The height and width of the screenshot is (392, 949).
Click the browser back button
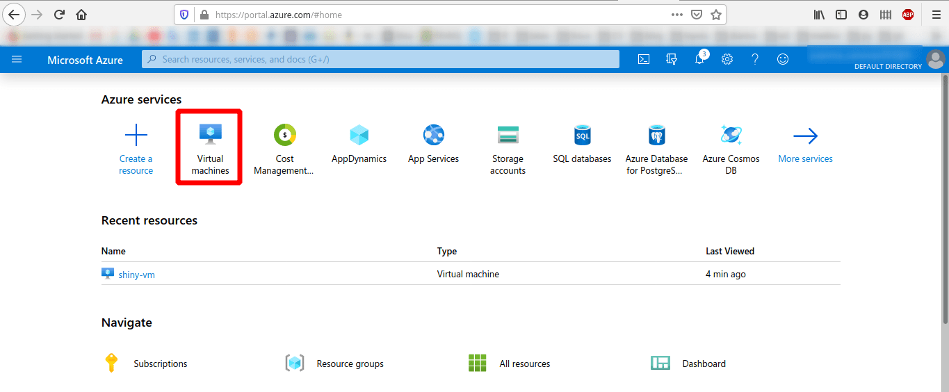pos(14,15)
